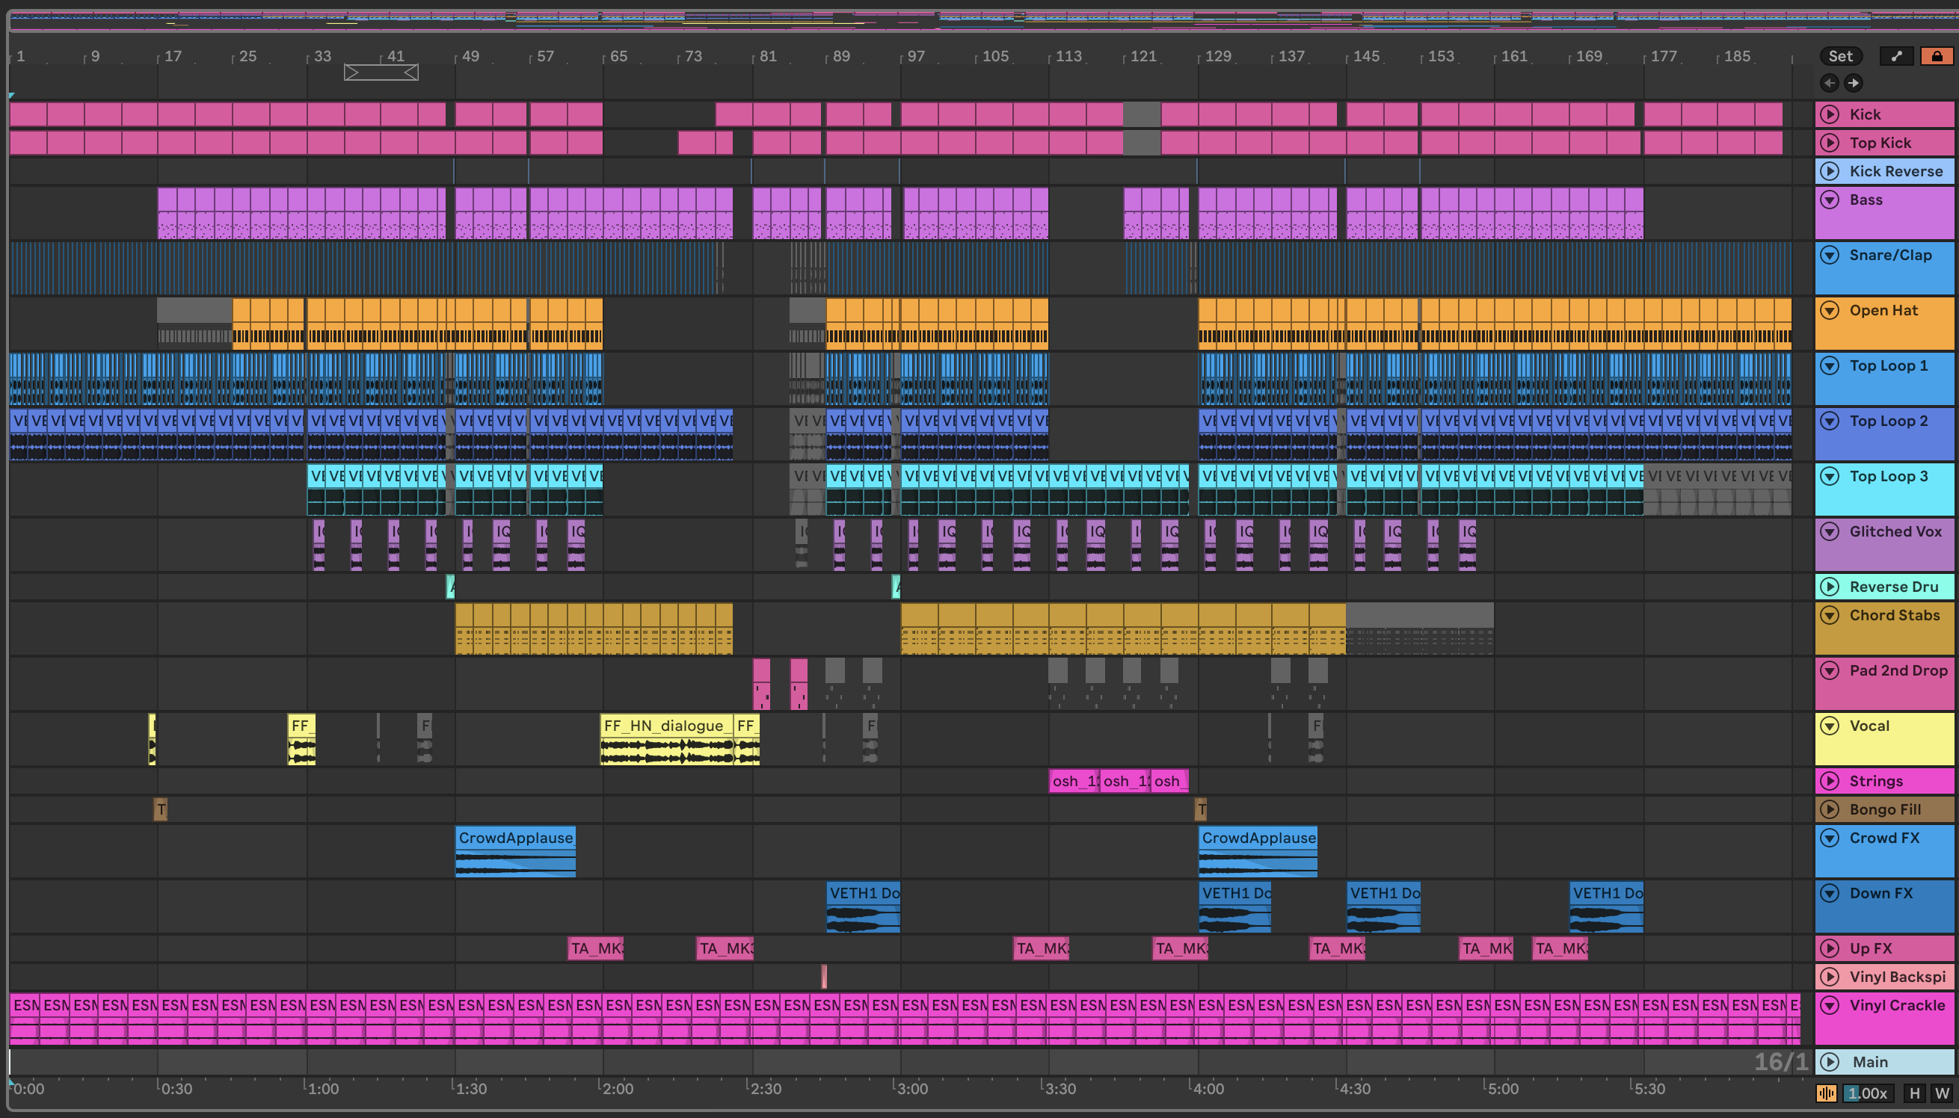Select the Main track title
1959x1118 pixels.
pyautogui.click(x=1870, y=1062)
